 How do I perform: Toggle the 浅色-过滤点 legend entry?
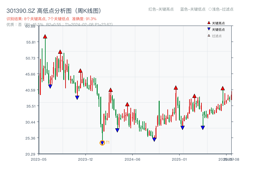[x=222, y=10]
